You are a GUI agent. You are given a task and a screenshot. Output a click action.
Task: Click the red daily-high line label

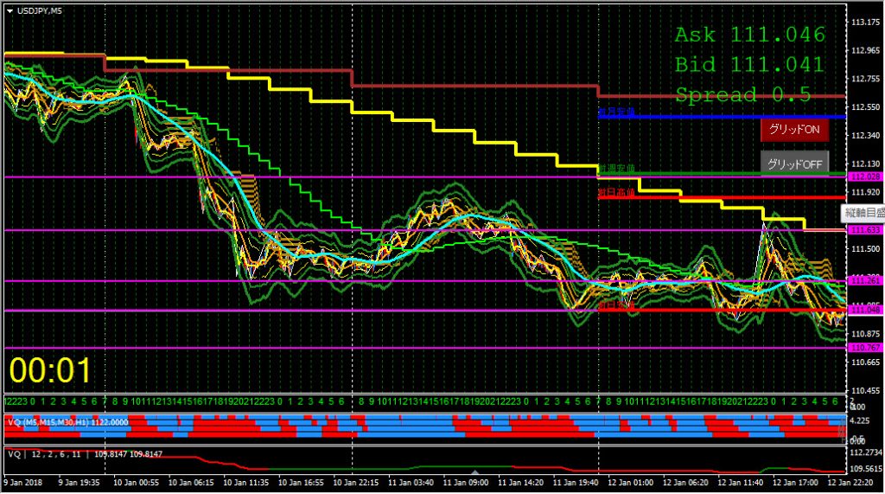click(616, 194)
